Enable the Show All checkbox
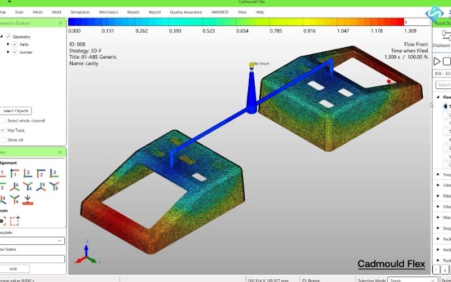This screenshot has width=451, height=282. point(3,140)
